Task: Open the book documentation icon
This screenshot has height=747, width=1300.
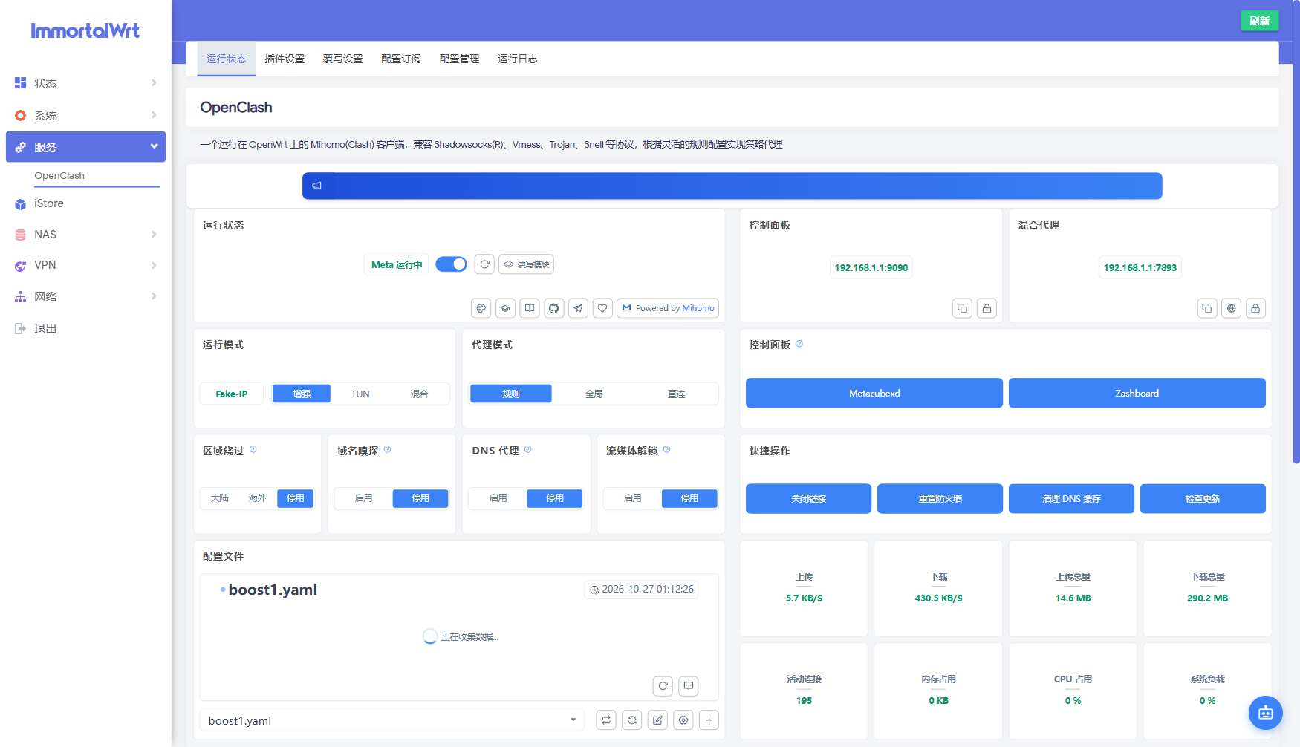Action: [x=530, y=308]
